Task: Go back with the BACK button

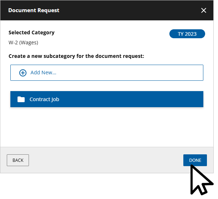Action: tap(18, 160)
